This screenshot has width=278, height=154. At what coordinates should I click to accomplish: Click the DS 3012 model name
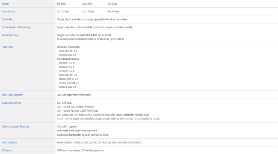(62, 4)
